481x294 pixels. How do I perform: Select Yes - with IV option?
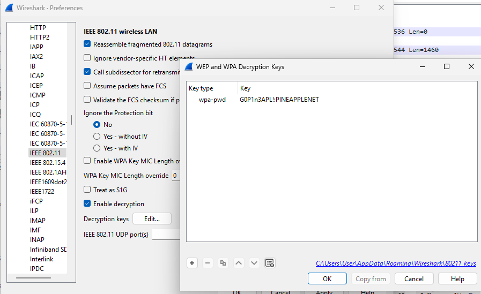97,148
